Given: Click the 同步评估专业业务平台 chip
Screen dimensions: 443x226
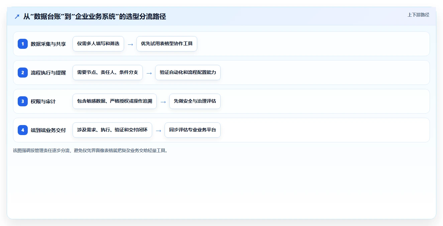Looking at the screenshot, I should [x=193, y=130].
